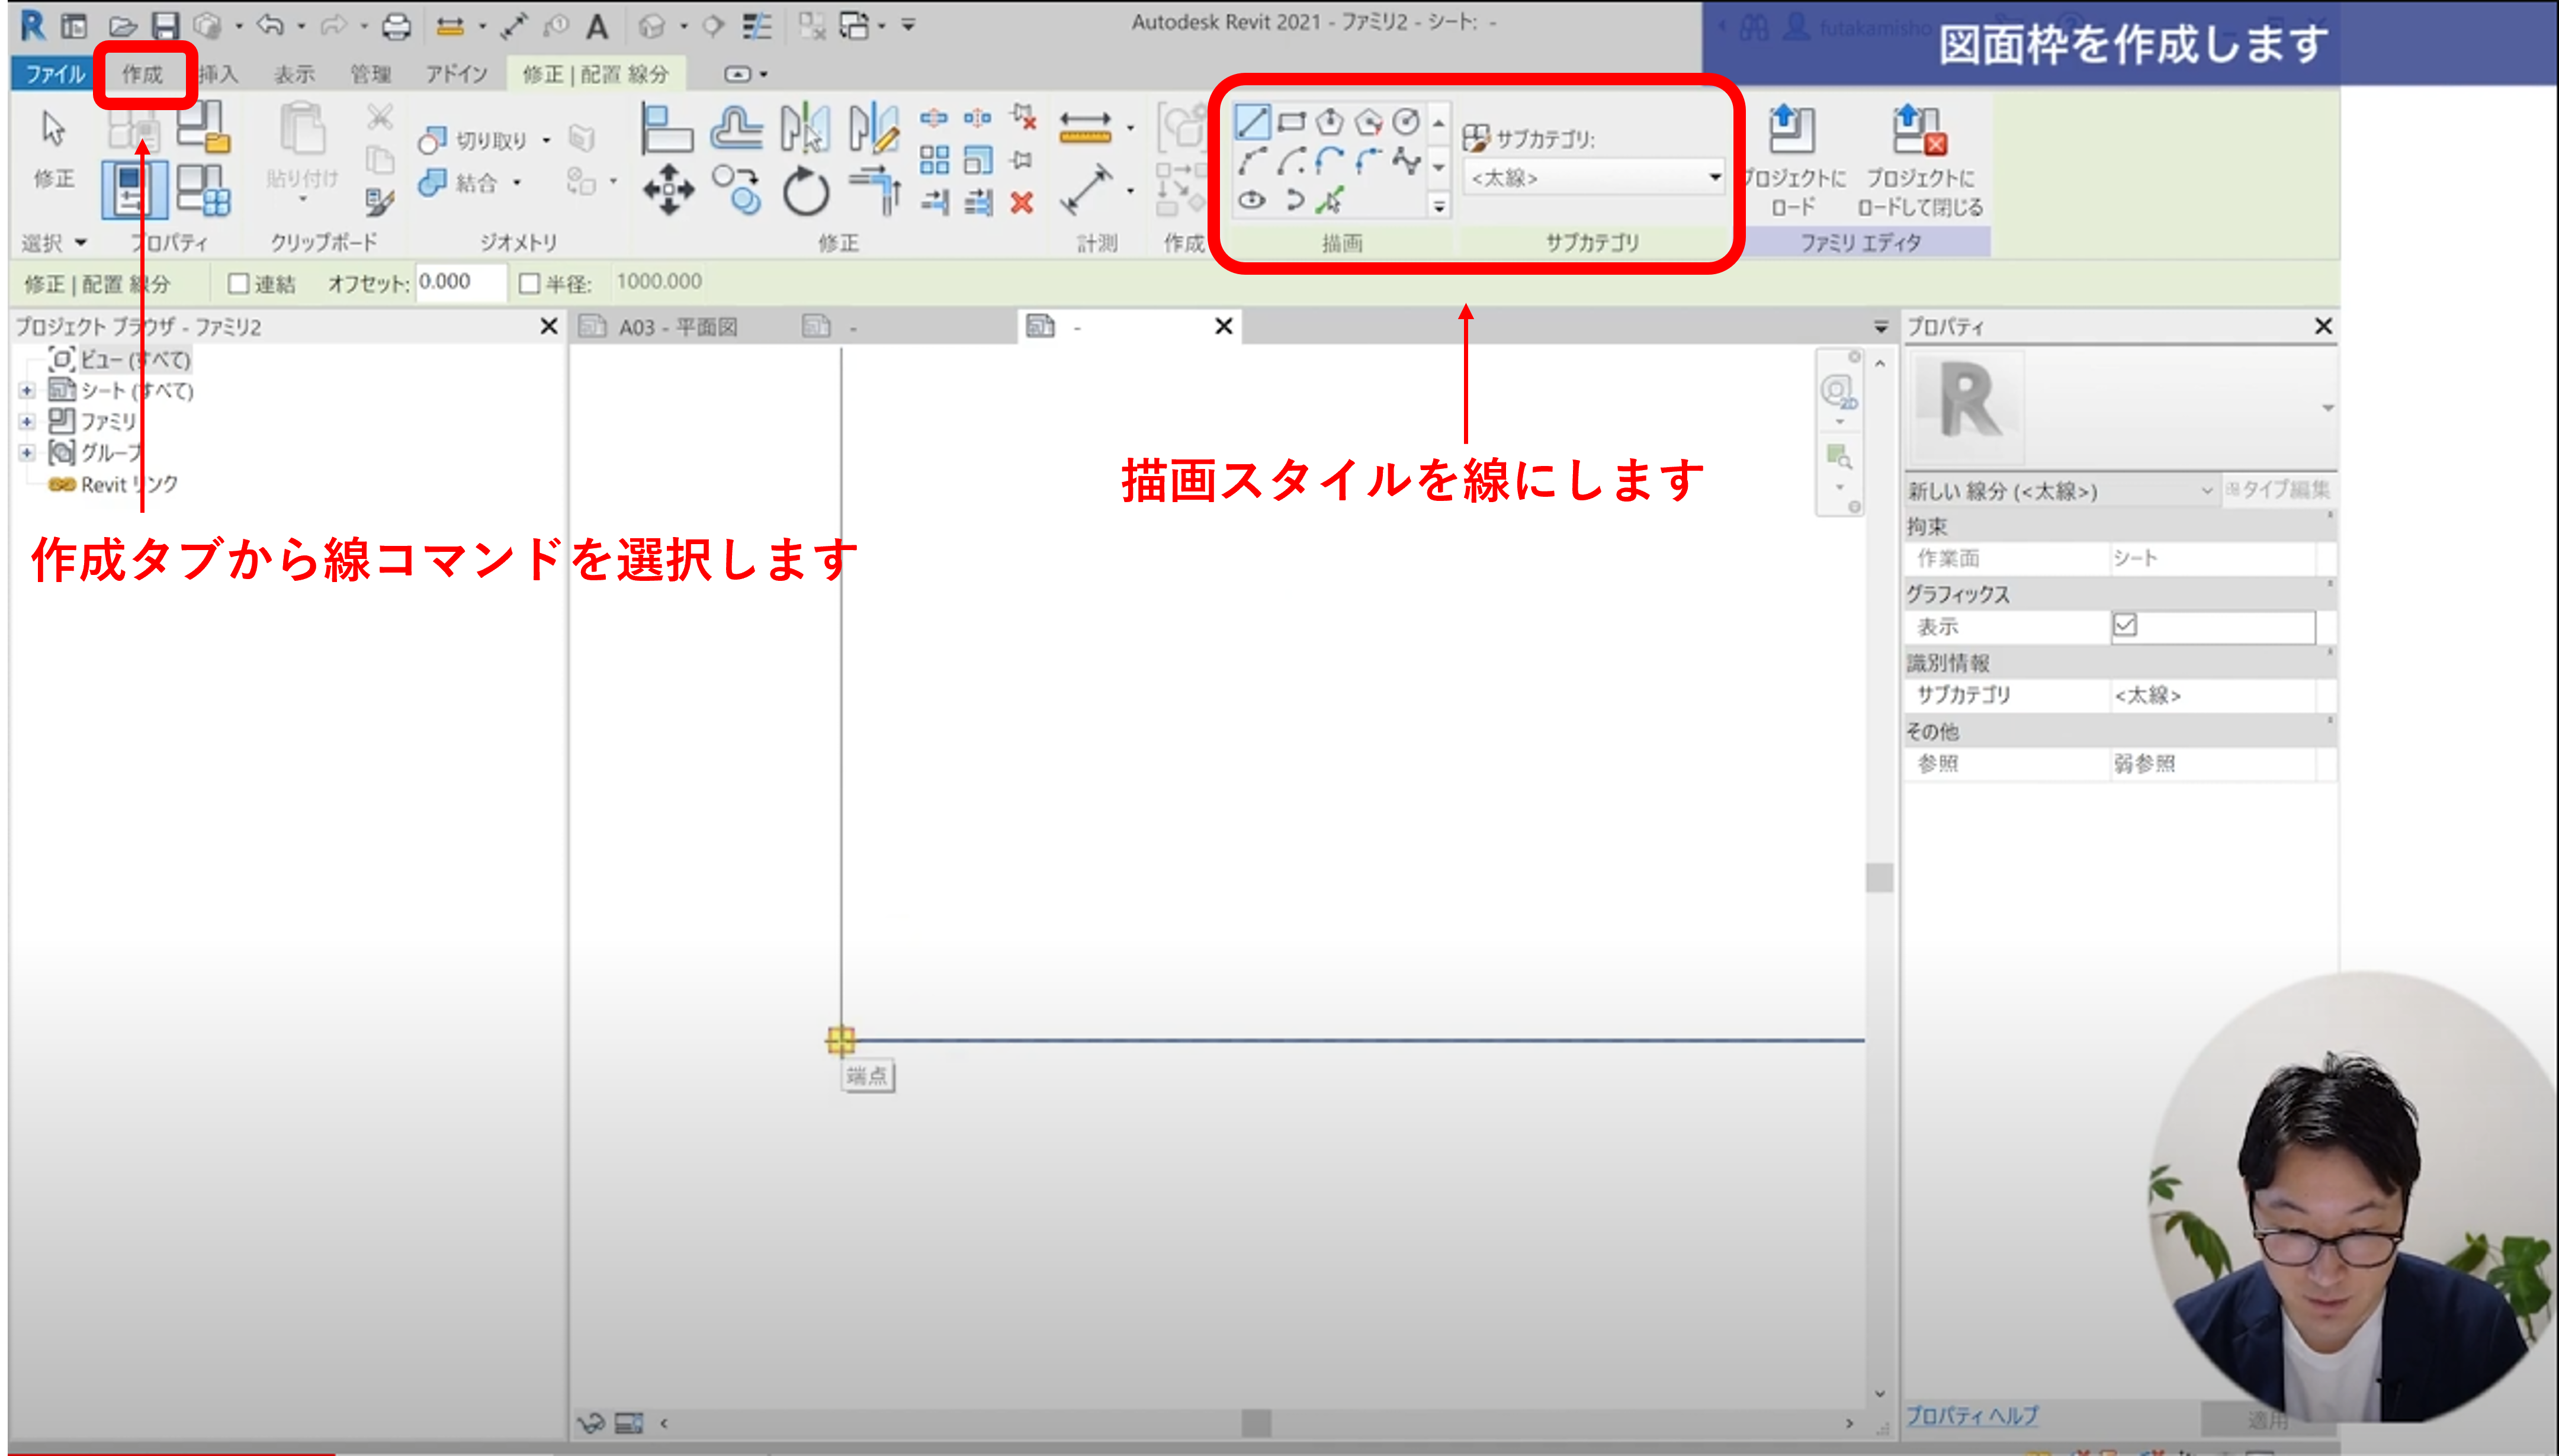
Task: Click the Move tool icon
Action: tap(668, 190)
